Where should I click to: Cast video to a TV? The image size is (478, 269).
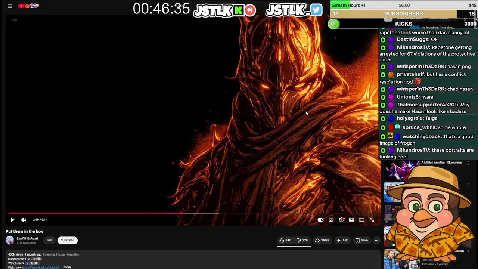coord(361,220)
